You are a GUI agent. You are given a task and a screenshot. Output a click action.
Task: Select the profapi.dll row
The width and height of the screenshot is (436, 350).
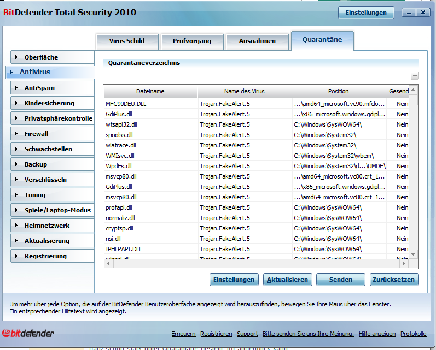256,207
